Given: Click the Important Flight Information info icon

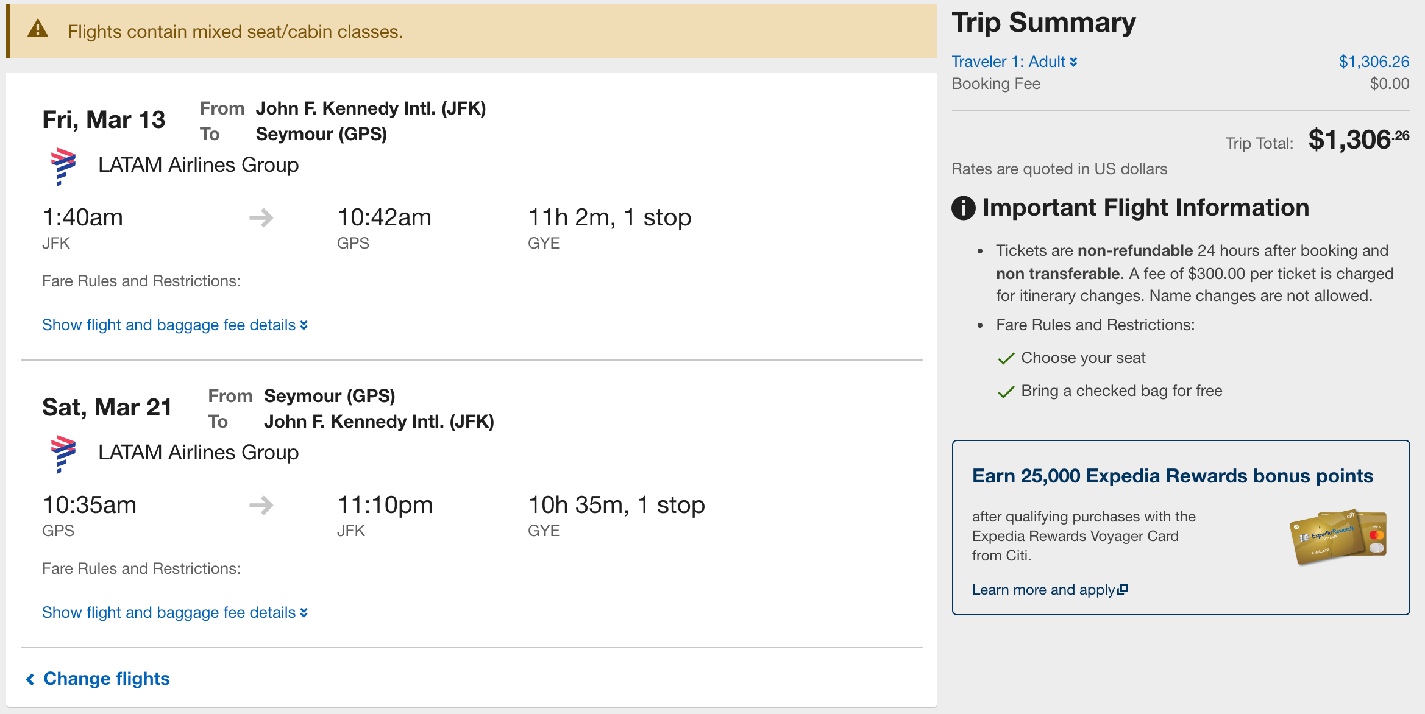Looking at the screenshot, I should pyautogui.click(x=963, y=208).
